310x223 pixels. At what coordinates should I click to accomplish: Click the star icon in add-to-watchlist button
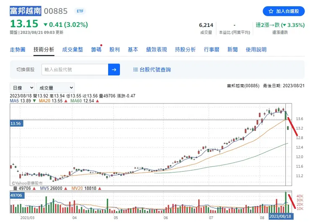(271, 11)
